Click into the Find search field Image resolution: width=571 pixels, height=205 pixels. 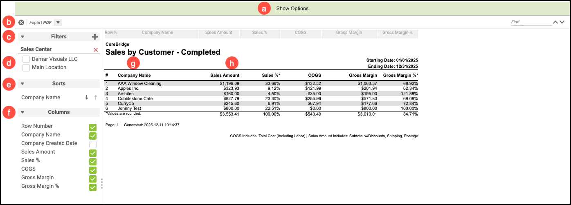coord(531,22)
